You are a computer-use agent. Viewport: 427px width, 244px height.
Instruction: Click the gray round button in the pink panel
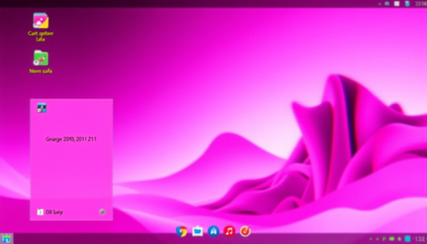click(x=102, y=212)
